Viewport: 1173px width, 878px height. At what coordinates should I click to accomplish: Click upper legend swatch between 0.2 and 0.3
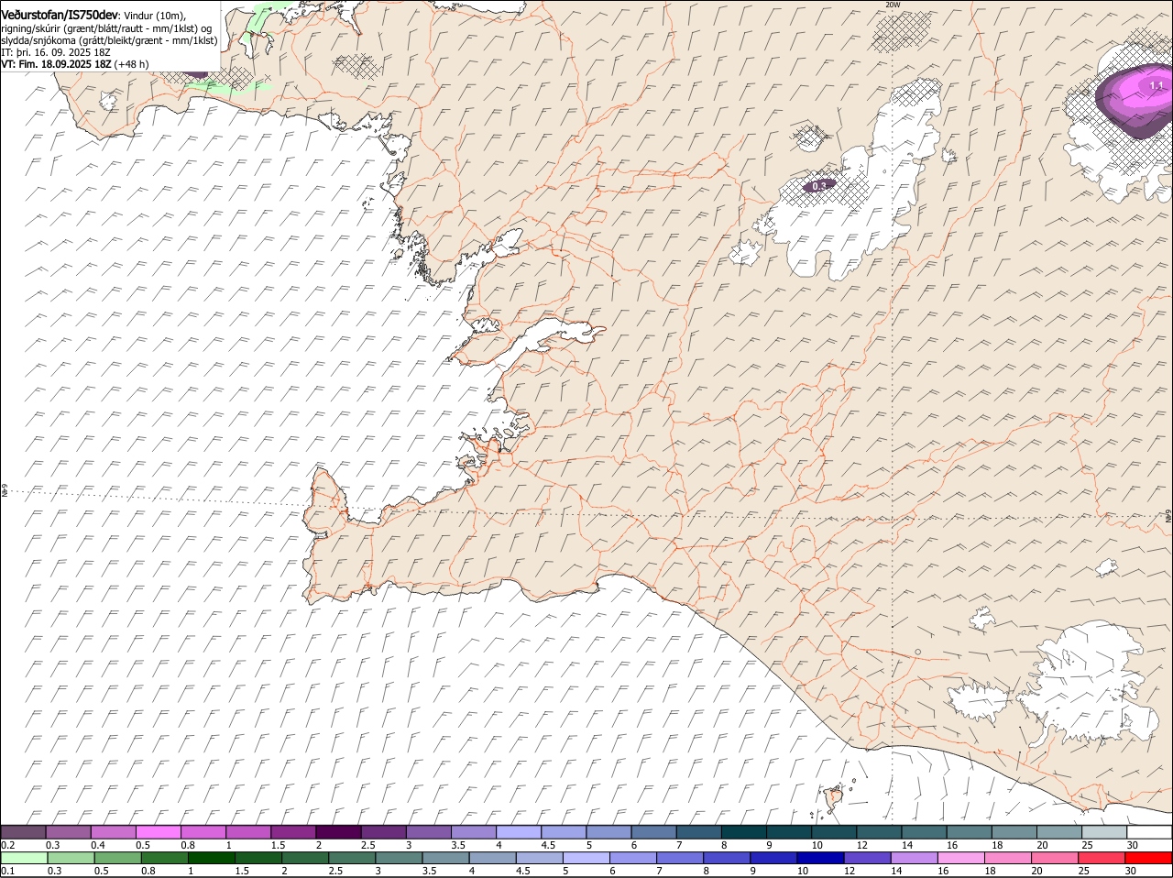coord(23,832)
